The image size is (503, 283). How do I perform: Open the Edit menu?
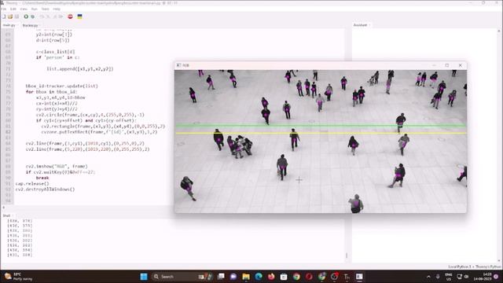point(13,9)
